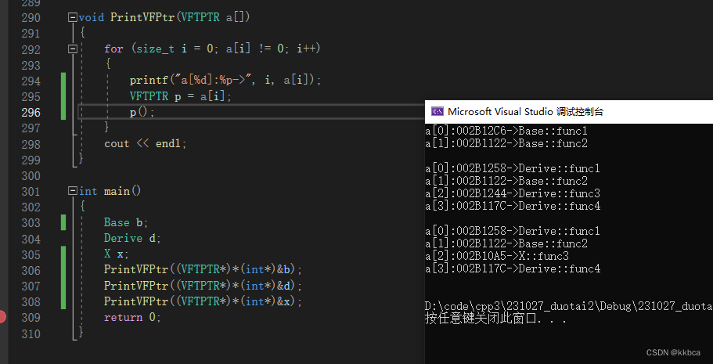The image size is (713, 364).
Task: Click the 'return 0;' statement
Action: [x=132, y=317]
